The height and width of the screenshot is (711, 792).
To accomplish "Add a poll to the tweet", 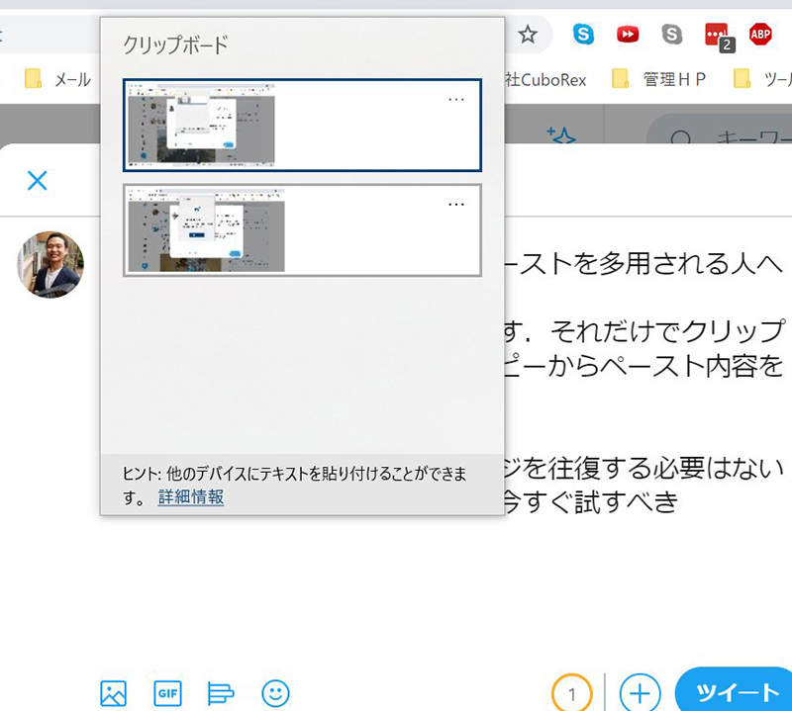I will [x=221, y=692].
